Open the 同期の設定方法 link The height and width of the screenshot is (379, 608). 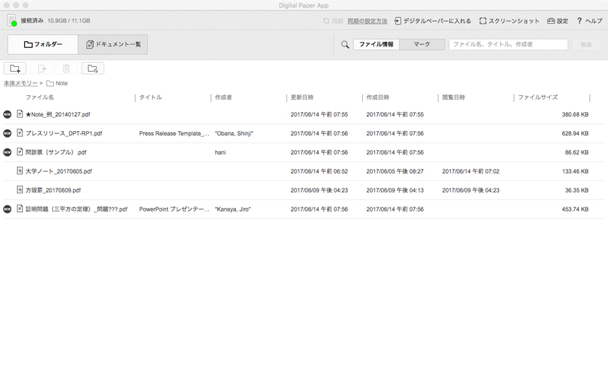(x=367, y=21)
